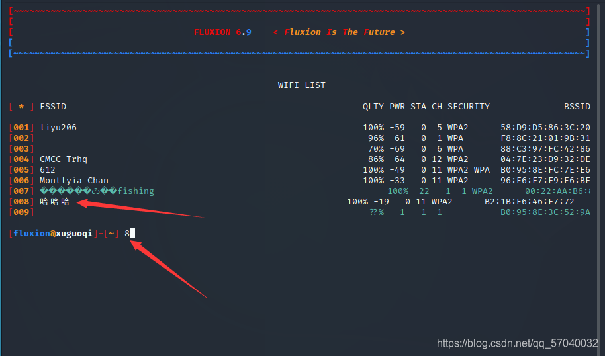
Task: Click the 96% quality in row 002
Action: 376,138
